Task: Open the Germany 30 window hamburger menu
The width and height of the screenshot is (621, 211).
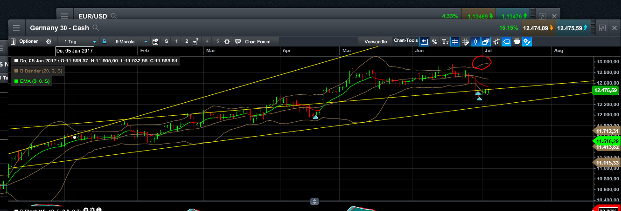Action: (16, 28)
